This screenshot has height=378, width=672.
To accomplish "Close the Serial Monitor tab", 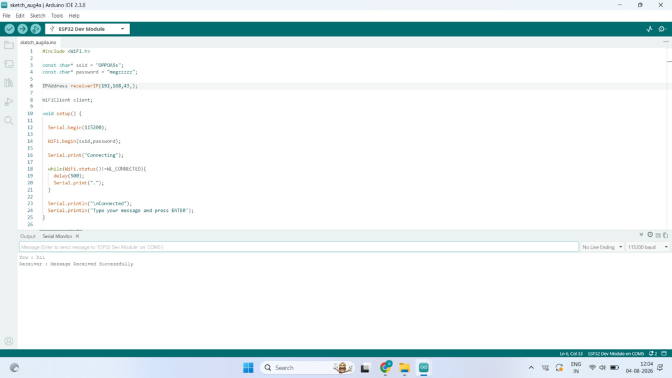I will click(77, 236).
